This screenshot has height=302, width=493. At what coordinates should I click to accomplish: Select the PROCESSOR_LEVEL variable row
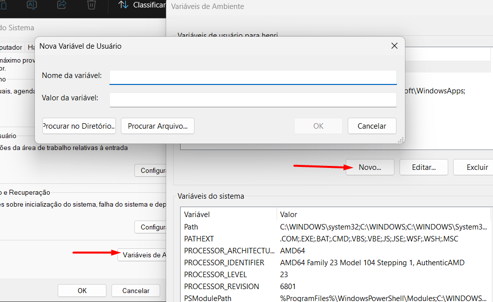[335, 275]
